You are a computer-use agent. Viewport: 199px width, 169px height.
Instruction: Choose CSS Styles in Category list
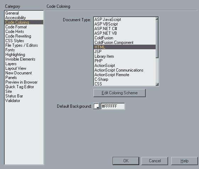(24, 41)
